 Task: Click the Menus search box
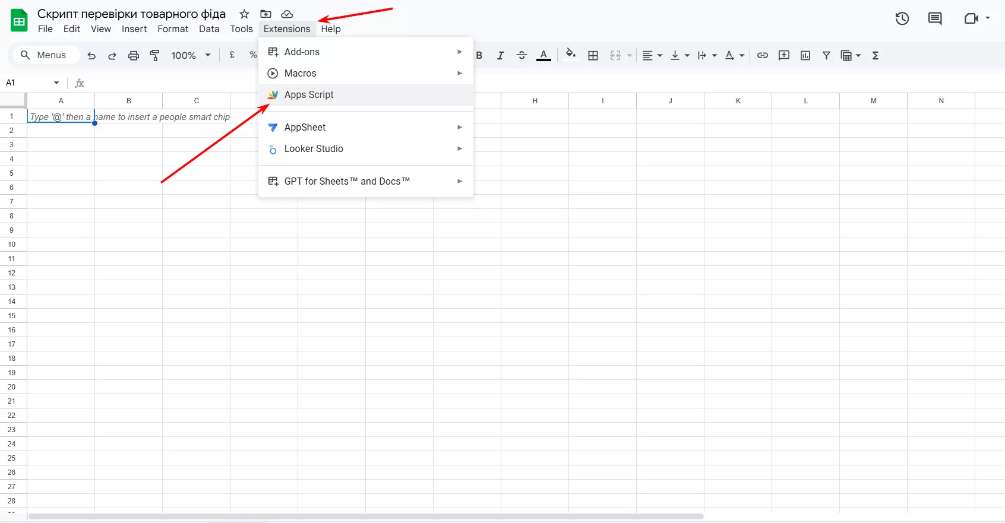(x=46, y=55)
